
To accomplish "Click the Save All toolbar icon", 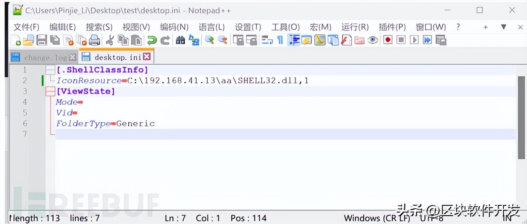I will coord(55,40).
